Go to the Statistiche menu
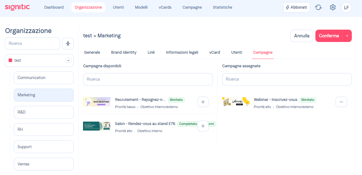Viewport: 362px width, 175px height. pyautogui.click(x=223, y=7)
